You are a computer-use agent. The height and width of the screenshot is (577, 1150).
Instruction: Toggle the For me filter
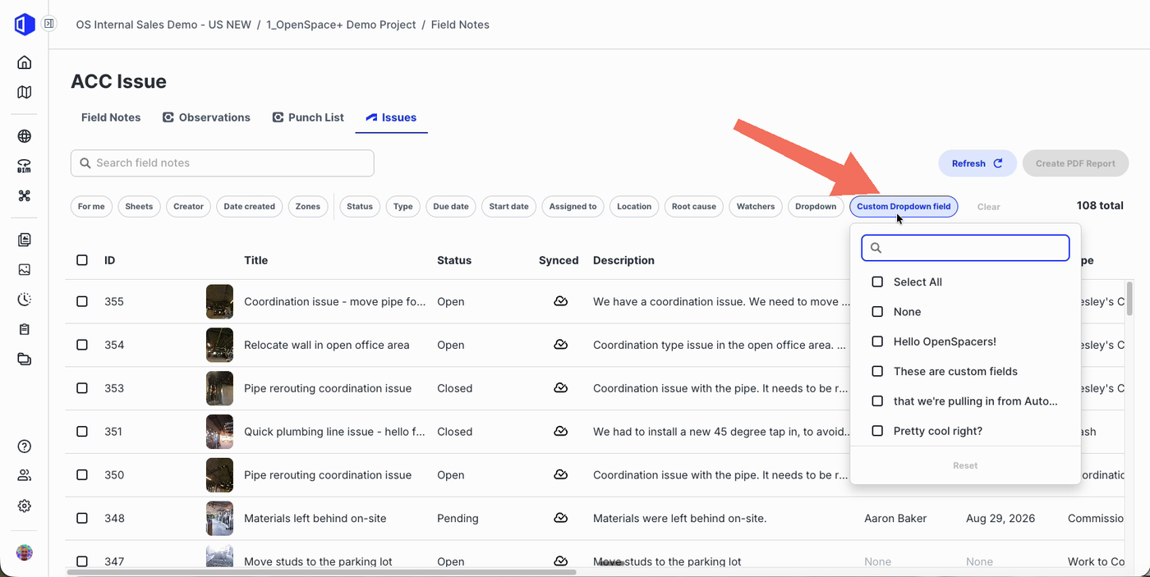pos(91,207)
